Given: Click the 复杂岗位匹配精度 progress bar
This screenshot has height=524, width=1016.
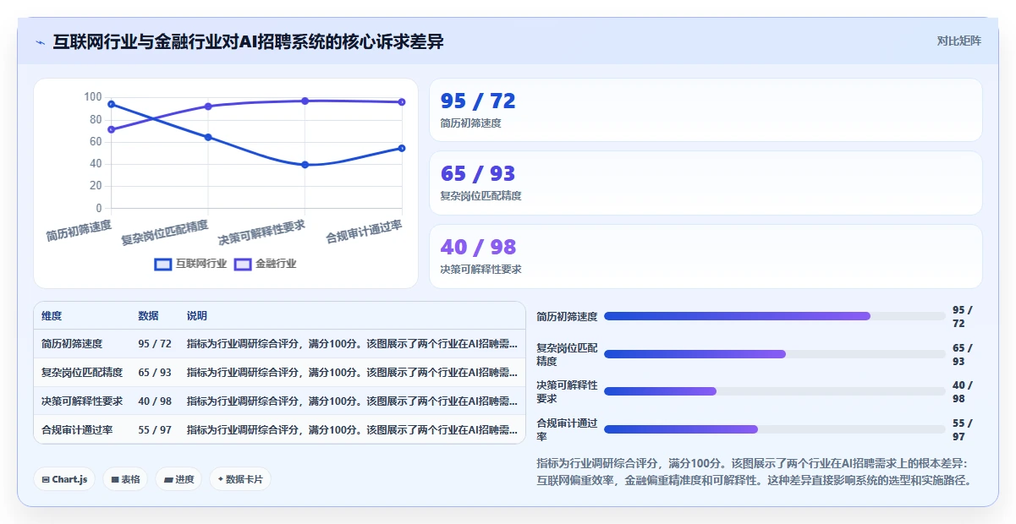Looking at the screenshot, I should pyautogui.click(x=775, y=354).
